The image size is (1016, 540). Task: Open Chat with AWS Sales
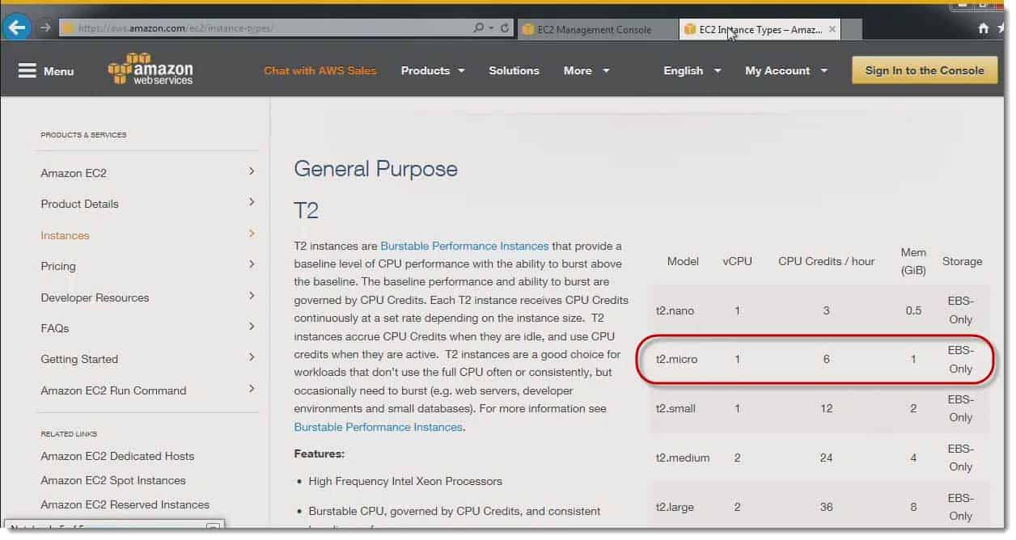click(320, 71)
